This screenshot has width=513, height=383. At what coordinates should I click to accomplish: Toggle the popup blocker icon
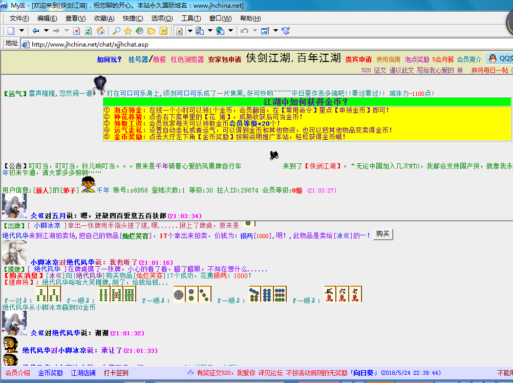pyautogui.click(x=179, y=31)
